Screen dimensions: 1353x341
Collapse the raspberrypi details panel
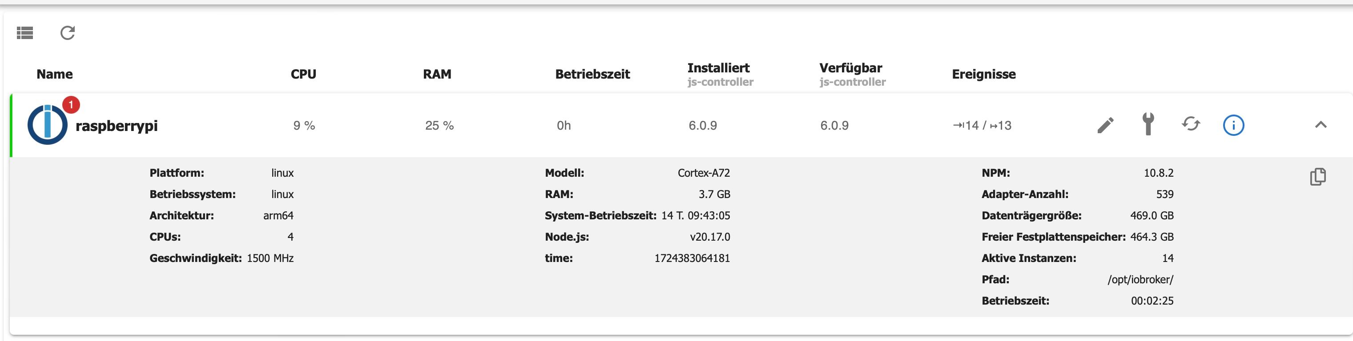click(x=1321, y=125)
